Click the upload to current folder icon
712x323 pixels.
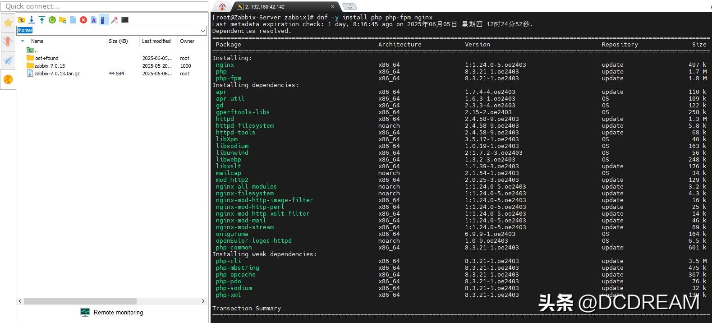[x=42, y=20]
